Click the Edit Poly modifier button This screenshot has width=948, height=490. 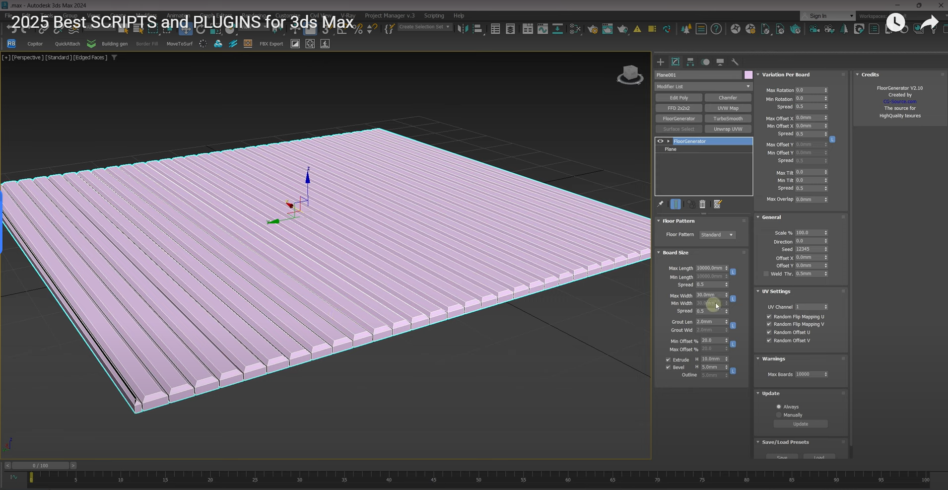(679, 98)
